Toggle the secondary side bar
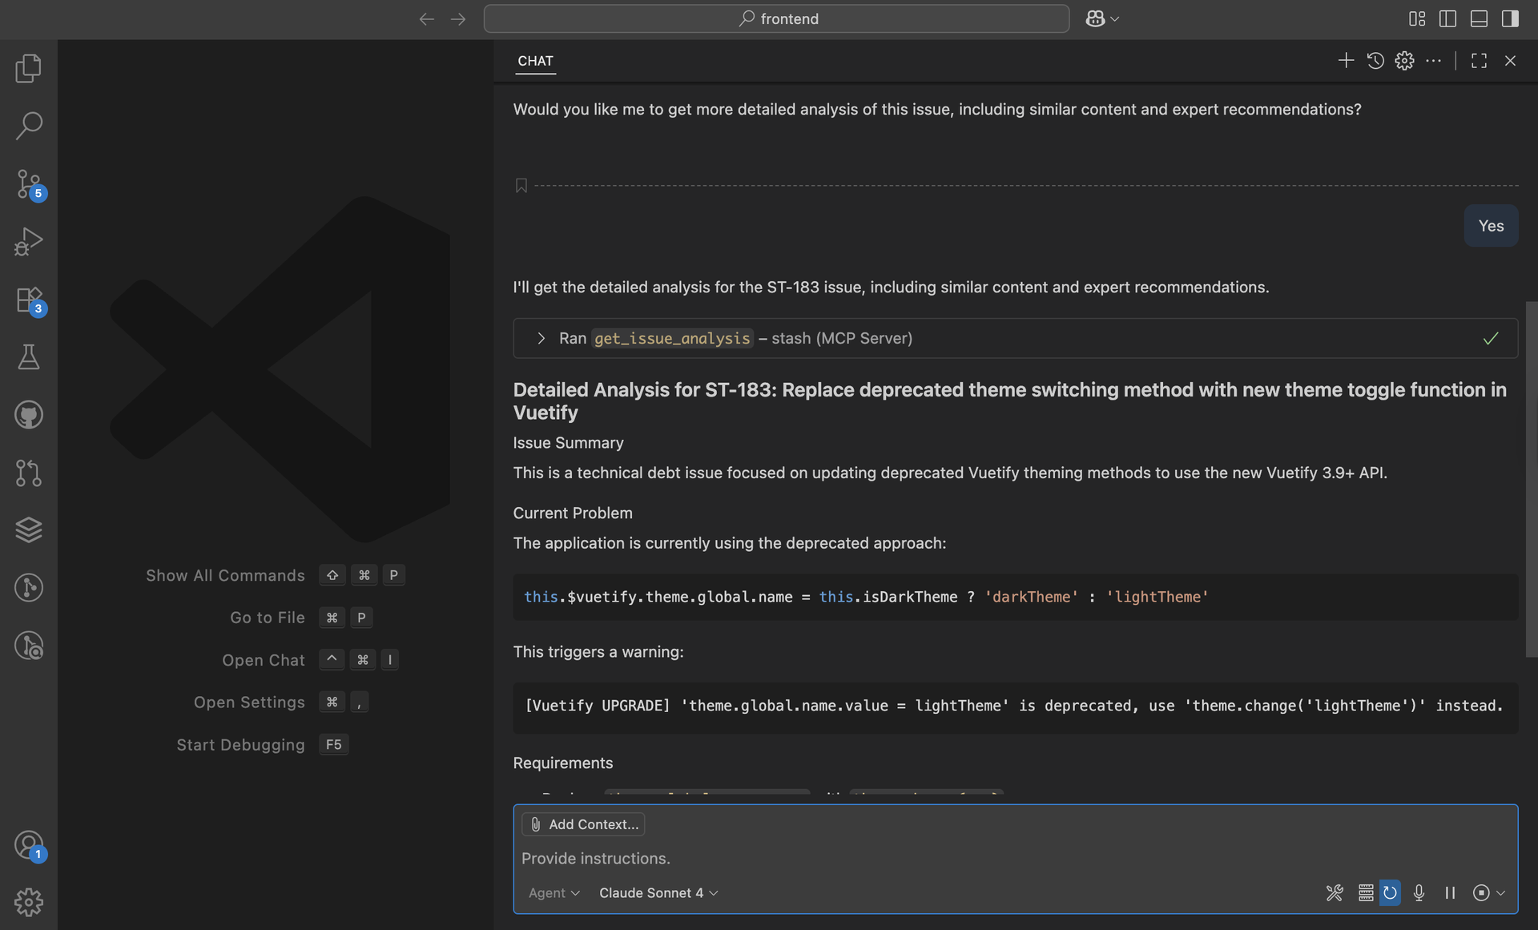 point(1510,18)
